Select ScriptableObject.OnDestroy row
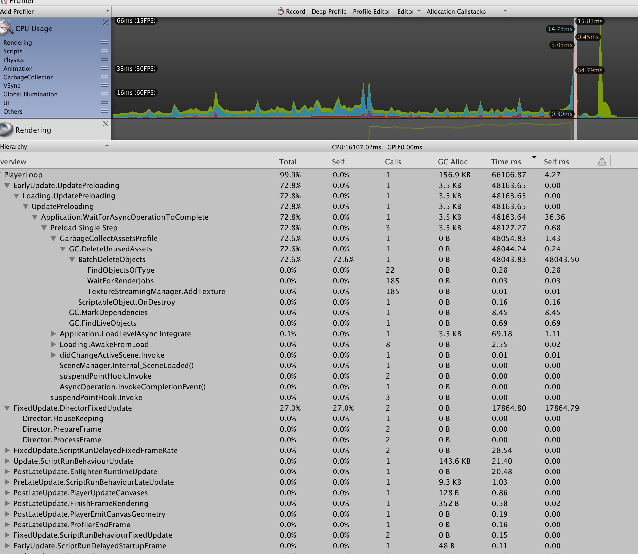This screenshot has width=638, height=554. 319,302
